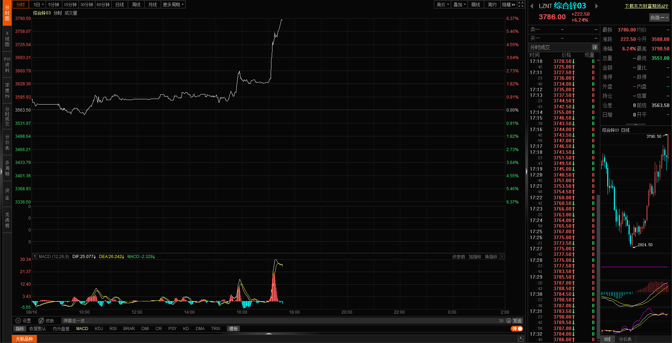
Task: Click 恢复默认 restore defaults
Action: click(37, 329)
